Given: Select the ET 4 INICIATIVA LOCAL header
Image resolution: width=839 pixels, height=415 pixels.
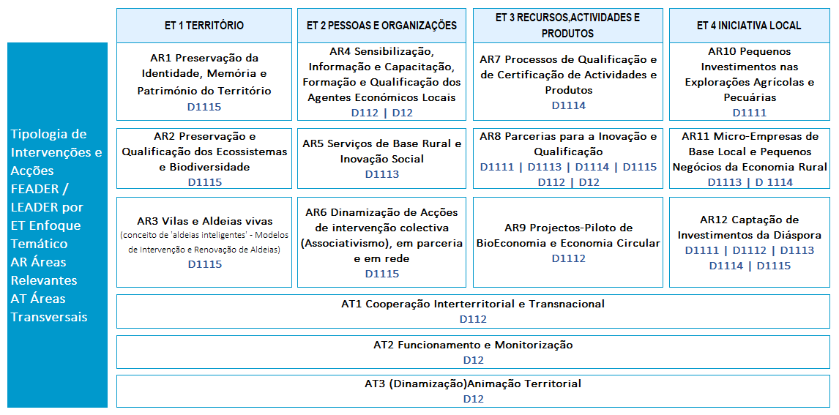Looking at the screenshot, I should pos(749,26).
